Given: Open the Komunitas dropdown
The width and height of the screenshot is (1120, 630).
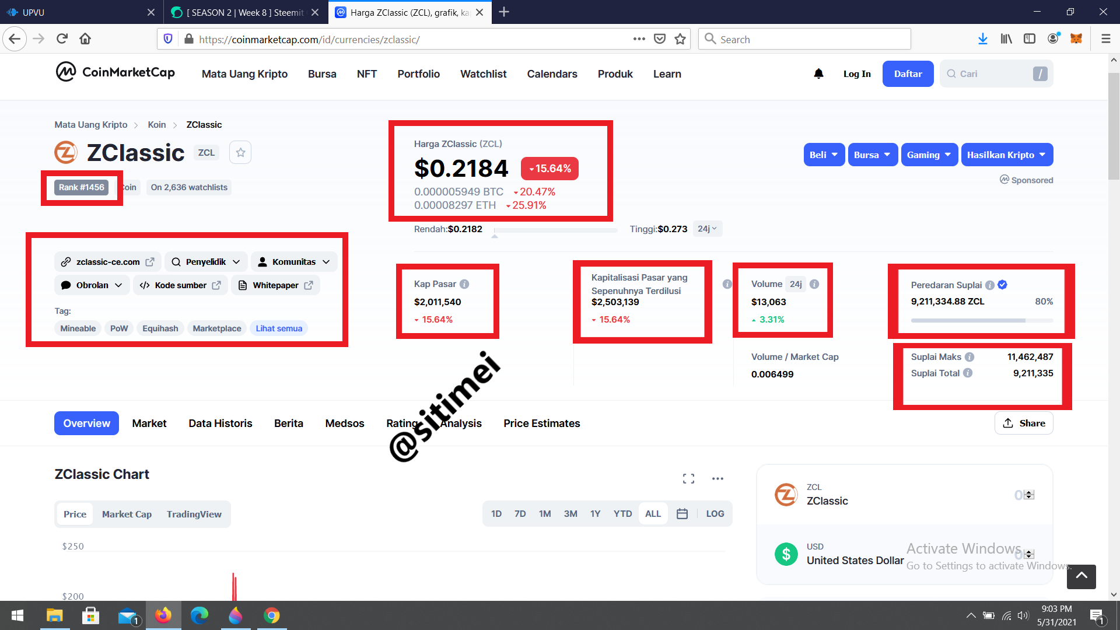Looking at the screenshot, I should click(294, 262).
